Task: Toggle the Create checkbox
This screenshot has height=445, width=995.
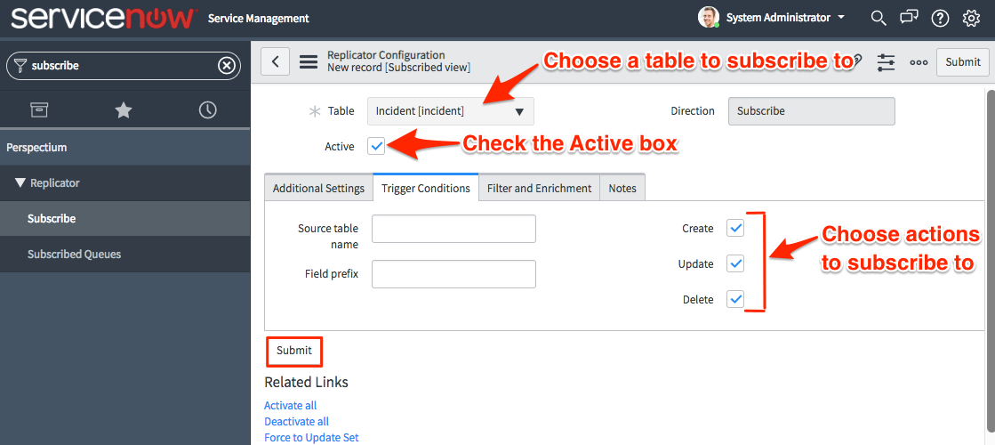Action: [x=735, y=228]
